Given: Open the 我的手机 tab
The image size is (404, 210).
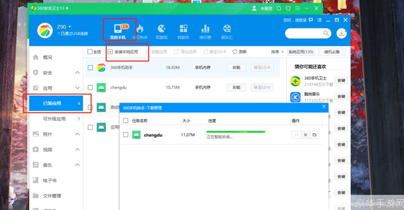Looking at the screenshot, I should (118, 31).
